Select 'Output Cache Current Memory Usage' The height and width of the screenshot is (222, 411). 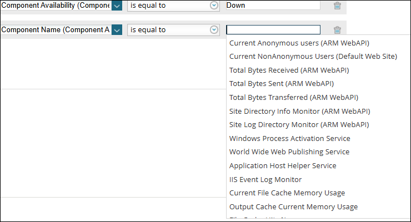tap(293, 206)
